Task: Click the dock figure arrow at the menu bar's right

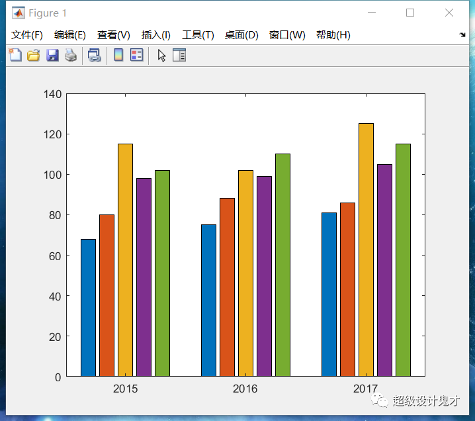Action: click(462, 35)
